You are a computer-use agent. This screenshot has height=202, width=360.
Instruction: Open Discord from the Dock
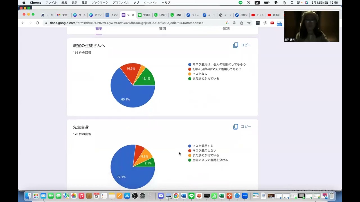point(161,196)
